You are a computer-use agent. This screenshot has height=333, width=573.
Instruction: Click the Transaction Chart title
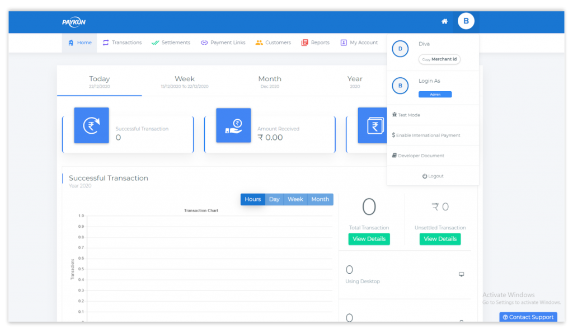coord(201,210)
